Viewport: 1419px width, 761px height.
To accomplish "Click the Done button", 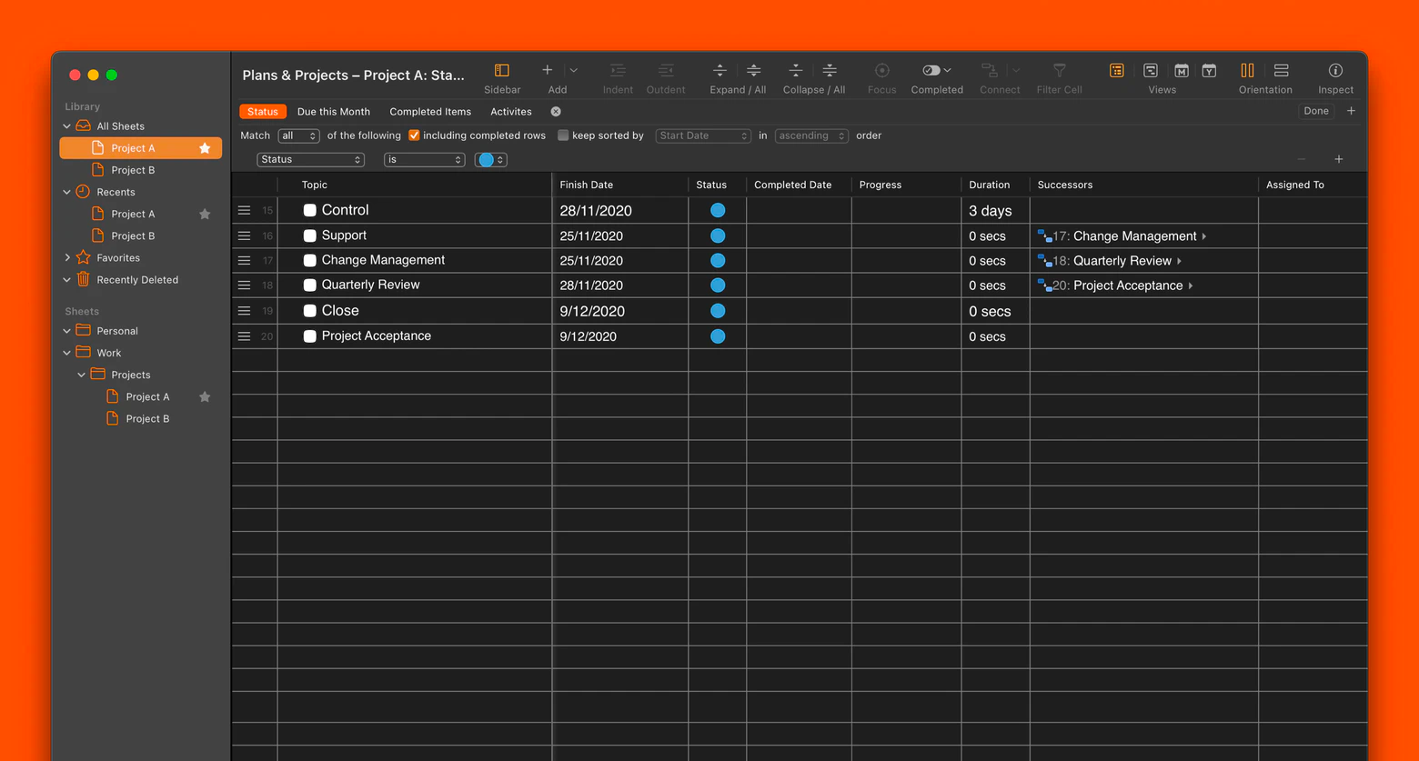I will pyautogui.click(x=1315, y=111).
